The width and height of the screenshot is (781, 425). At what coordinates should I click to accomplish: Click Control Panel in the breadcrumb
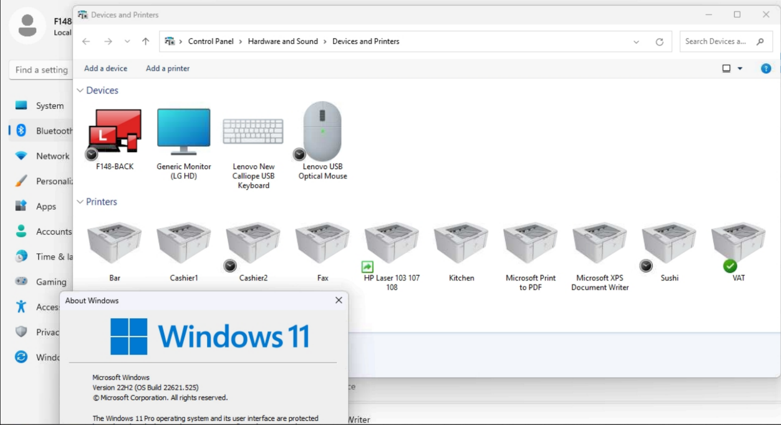tap(211, 41)
